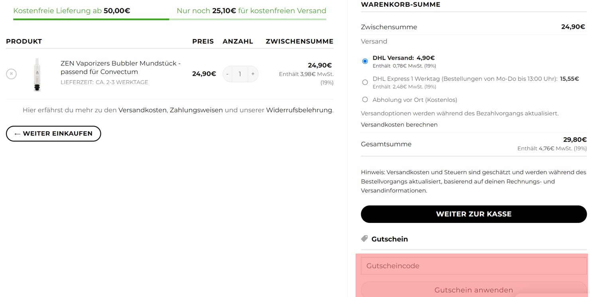Click the Gutschein tag icon
The height and width of the screenshot is (297, 590).
[364, 239]
